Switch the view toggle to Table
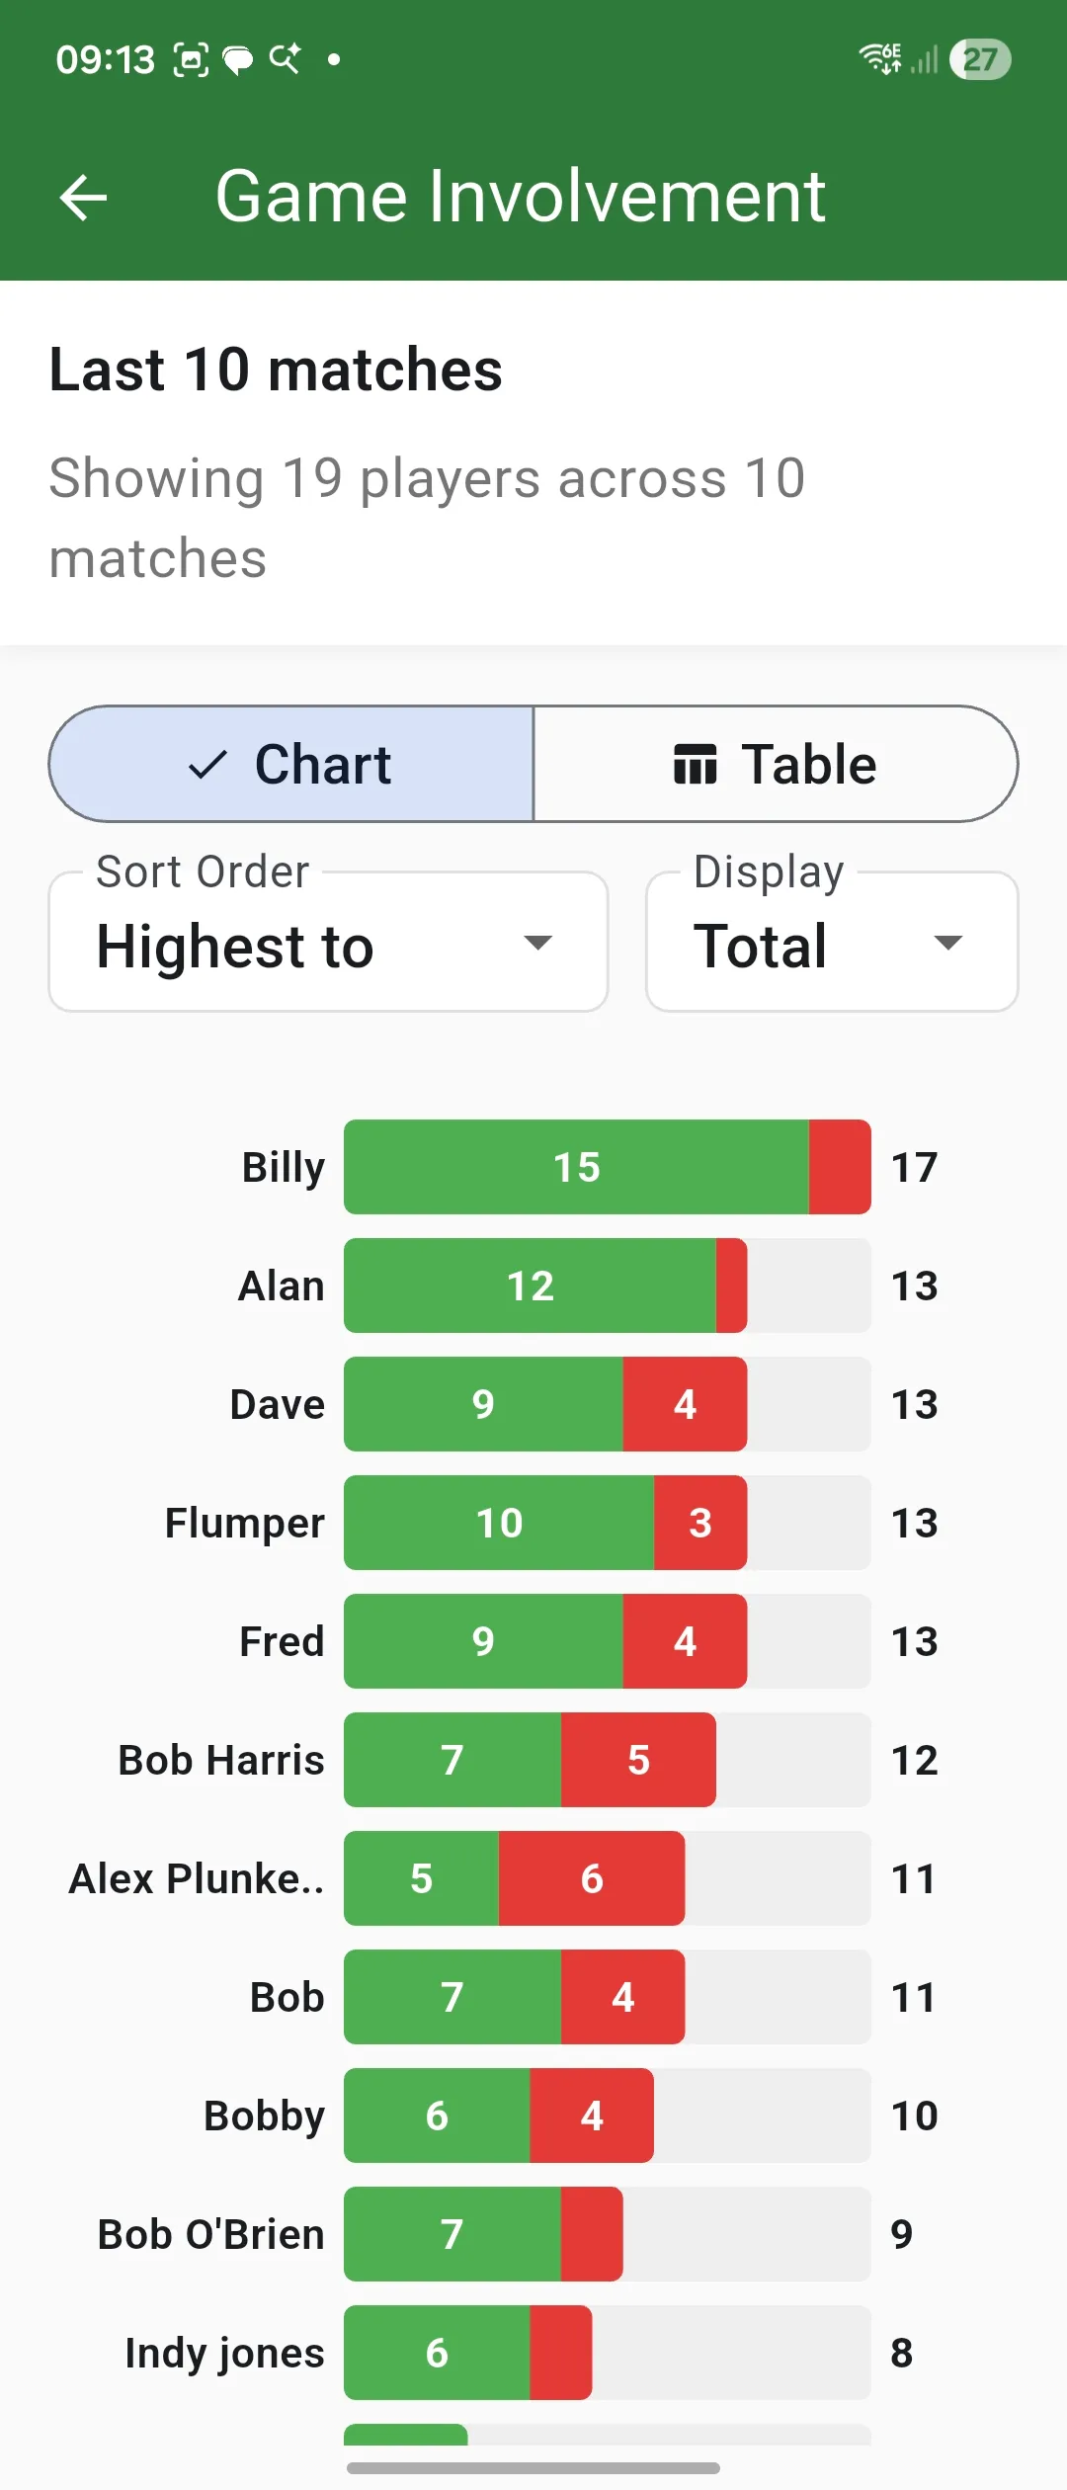Screen dimensions: 1067x2490 [x=776, y=763]
